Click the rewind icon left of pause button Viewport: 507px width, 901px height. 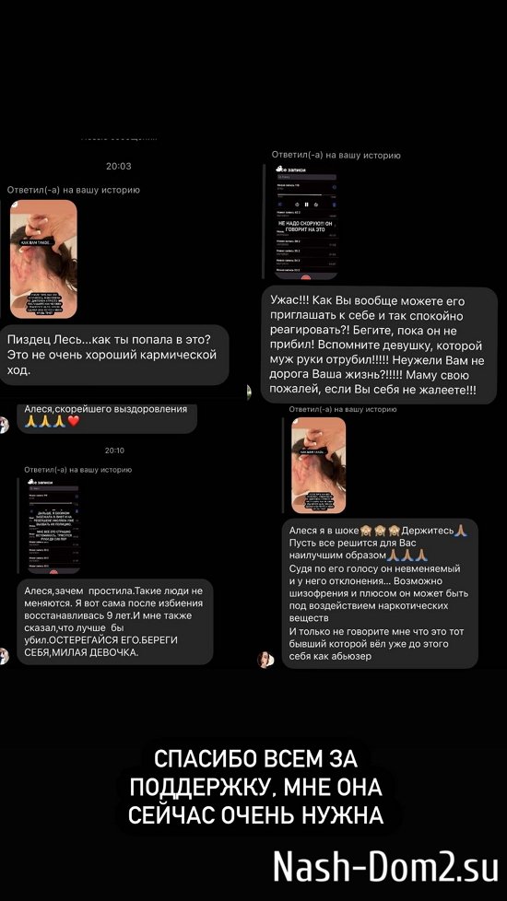pyautogui.click(x=297, y=205)
